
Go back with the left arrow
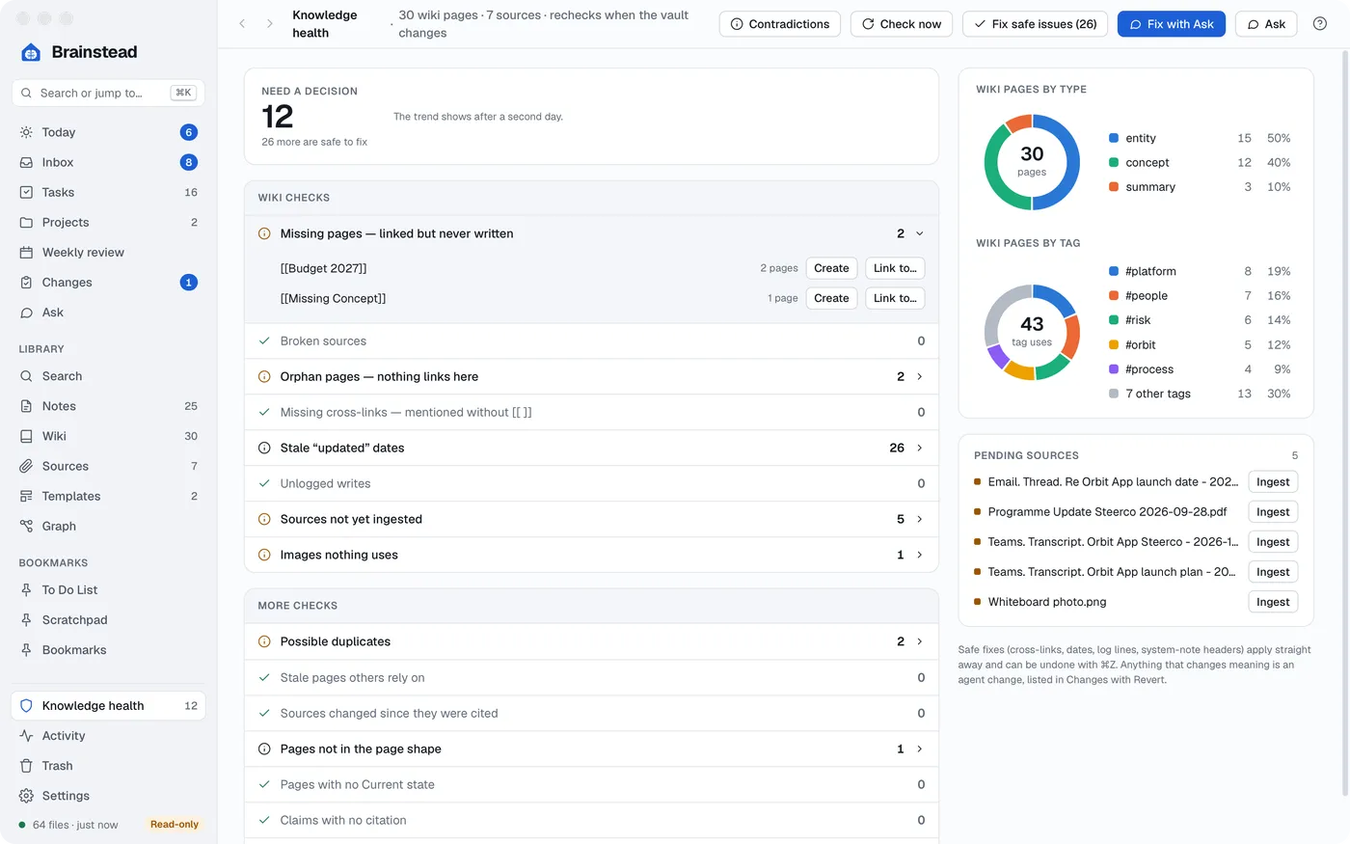pyautogui.click(x=242, y=24)
